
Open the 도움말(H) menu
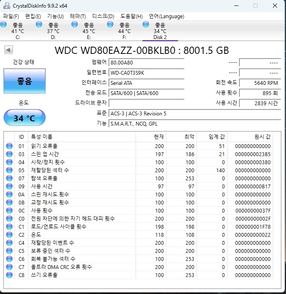click(131, 16)
